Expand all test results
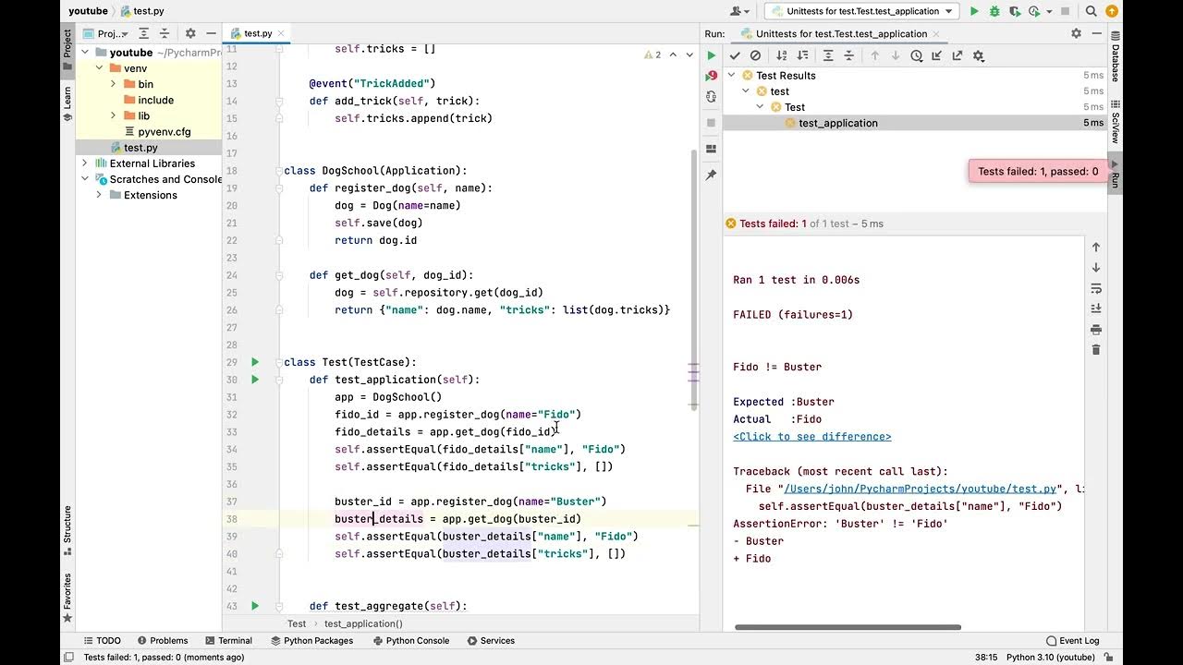1183x665 pixels. pos(828,55)
